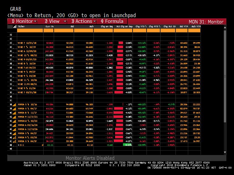Viewport: 234px width, 175px height.
Task: Click Bid value 52.350
Action: pyautogui.click(x=70, y=43)
